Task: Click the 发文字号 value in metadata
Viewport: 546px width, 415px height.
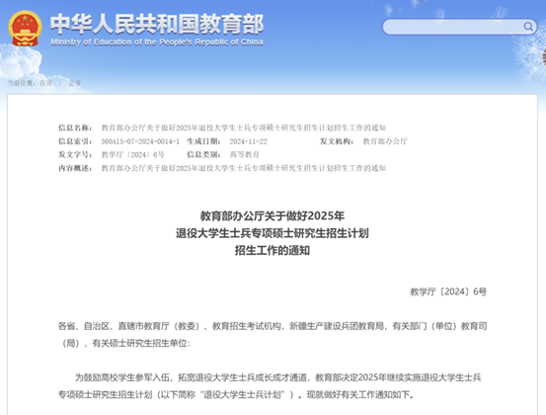Action: coord(132,155)
